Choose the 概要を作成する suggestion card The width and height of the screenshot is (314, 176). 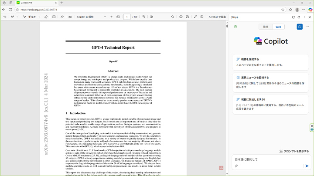[x=270, y=62]
